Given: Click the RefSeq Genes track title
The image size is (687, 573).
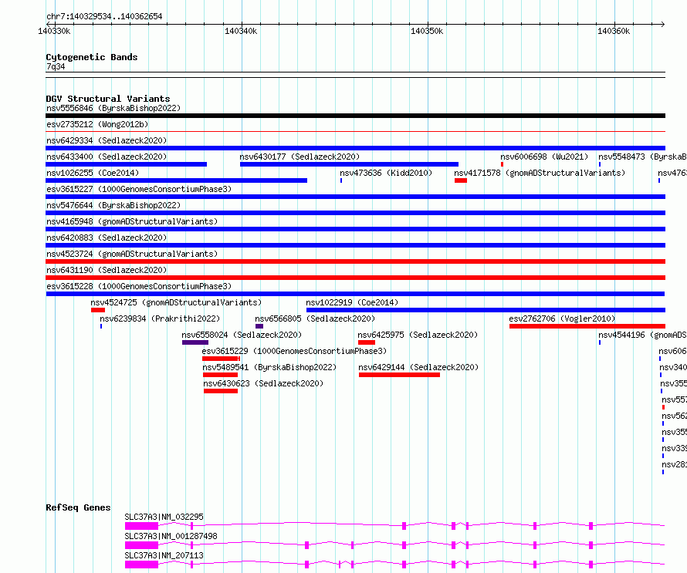Looking at the screenshot, I should [x=78, y=507].
